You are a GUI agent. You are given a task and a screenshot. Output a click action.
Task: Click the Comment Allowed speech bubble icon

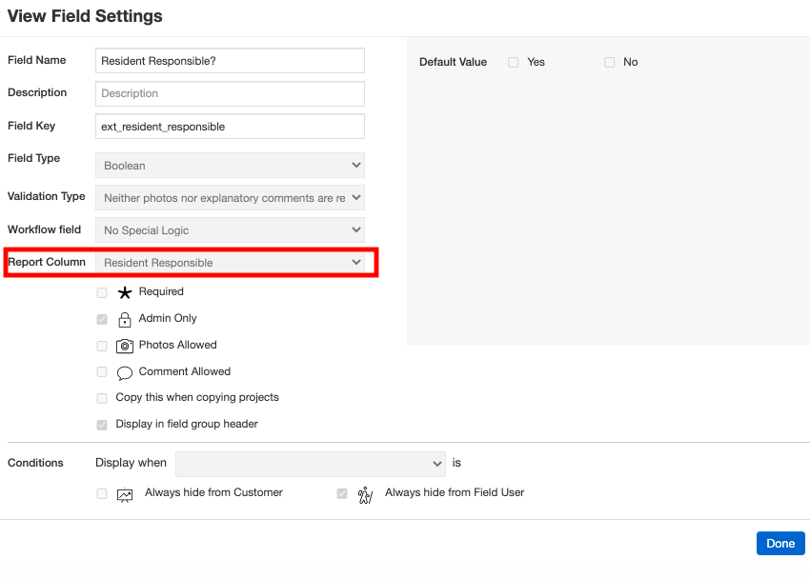(124, 373)
